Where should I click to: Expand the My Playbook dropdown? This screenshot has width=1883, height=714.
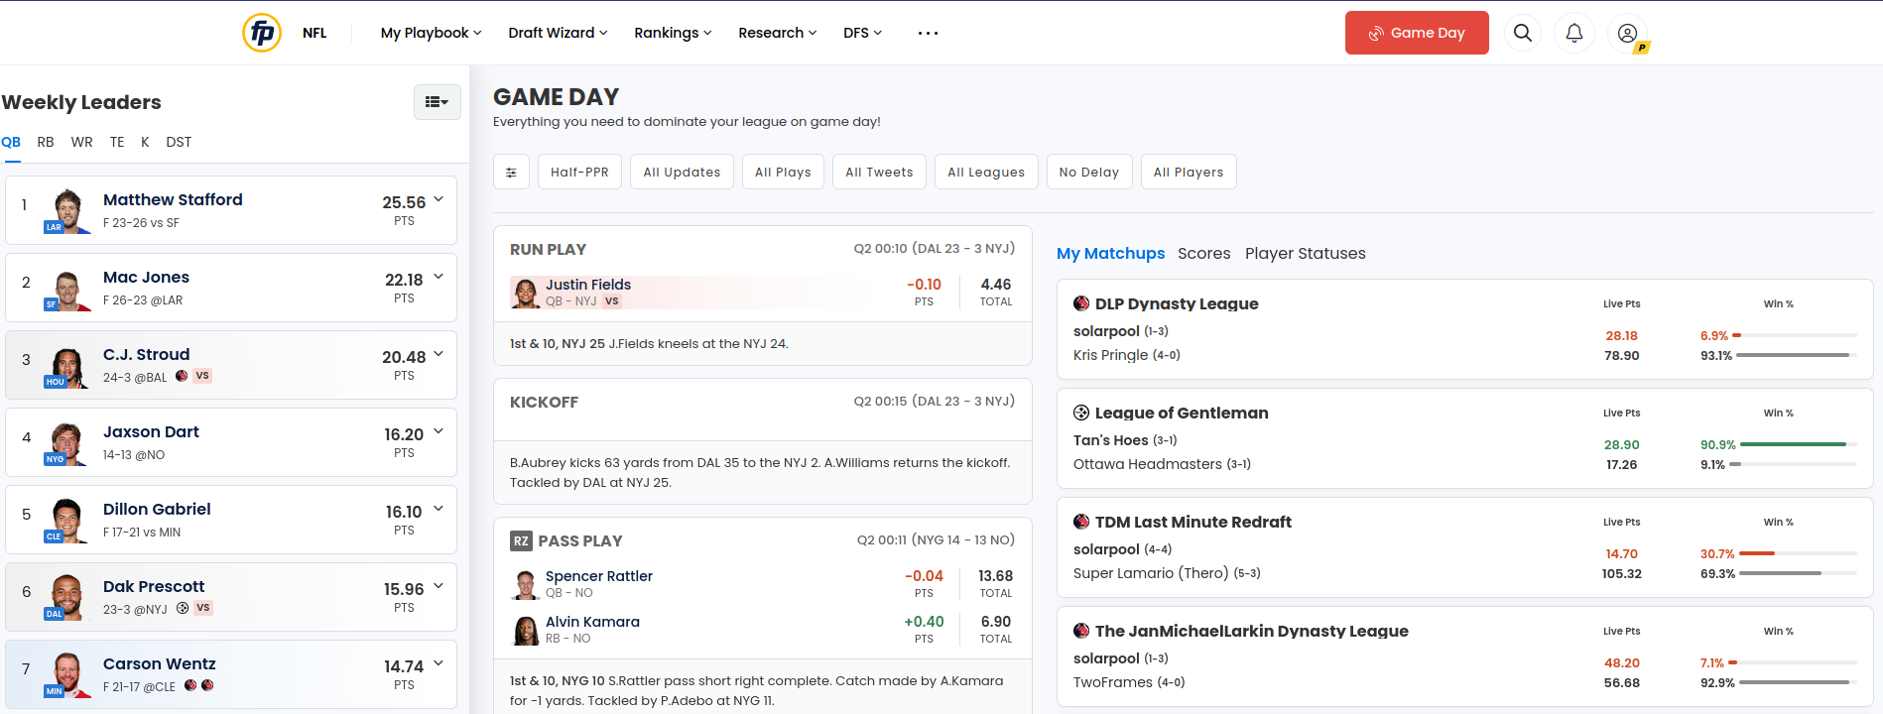coord(431,33)
